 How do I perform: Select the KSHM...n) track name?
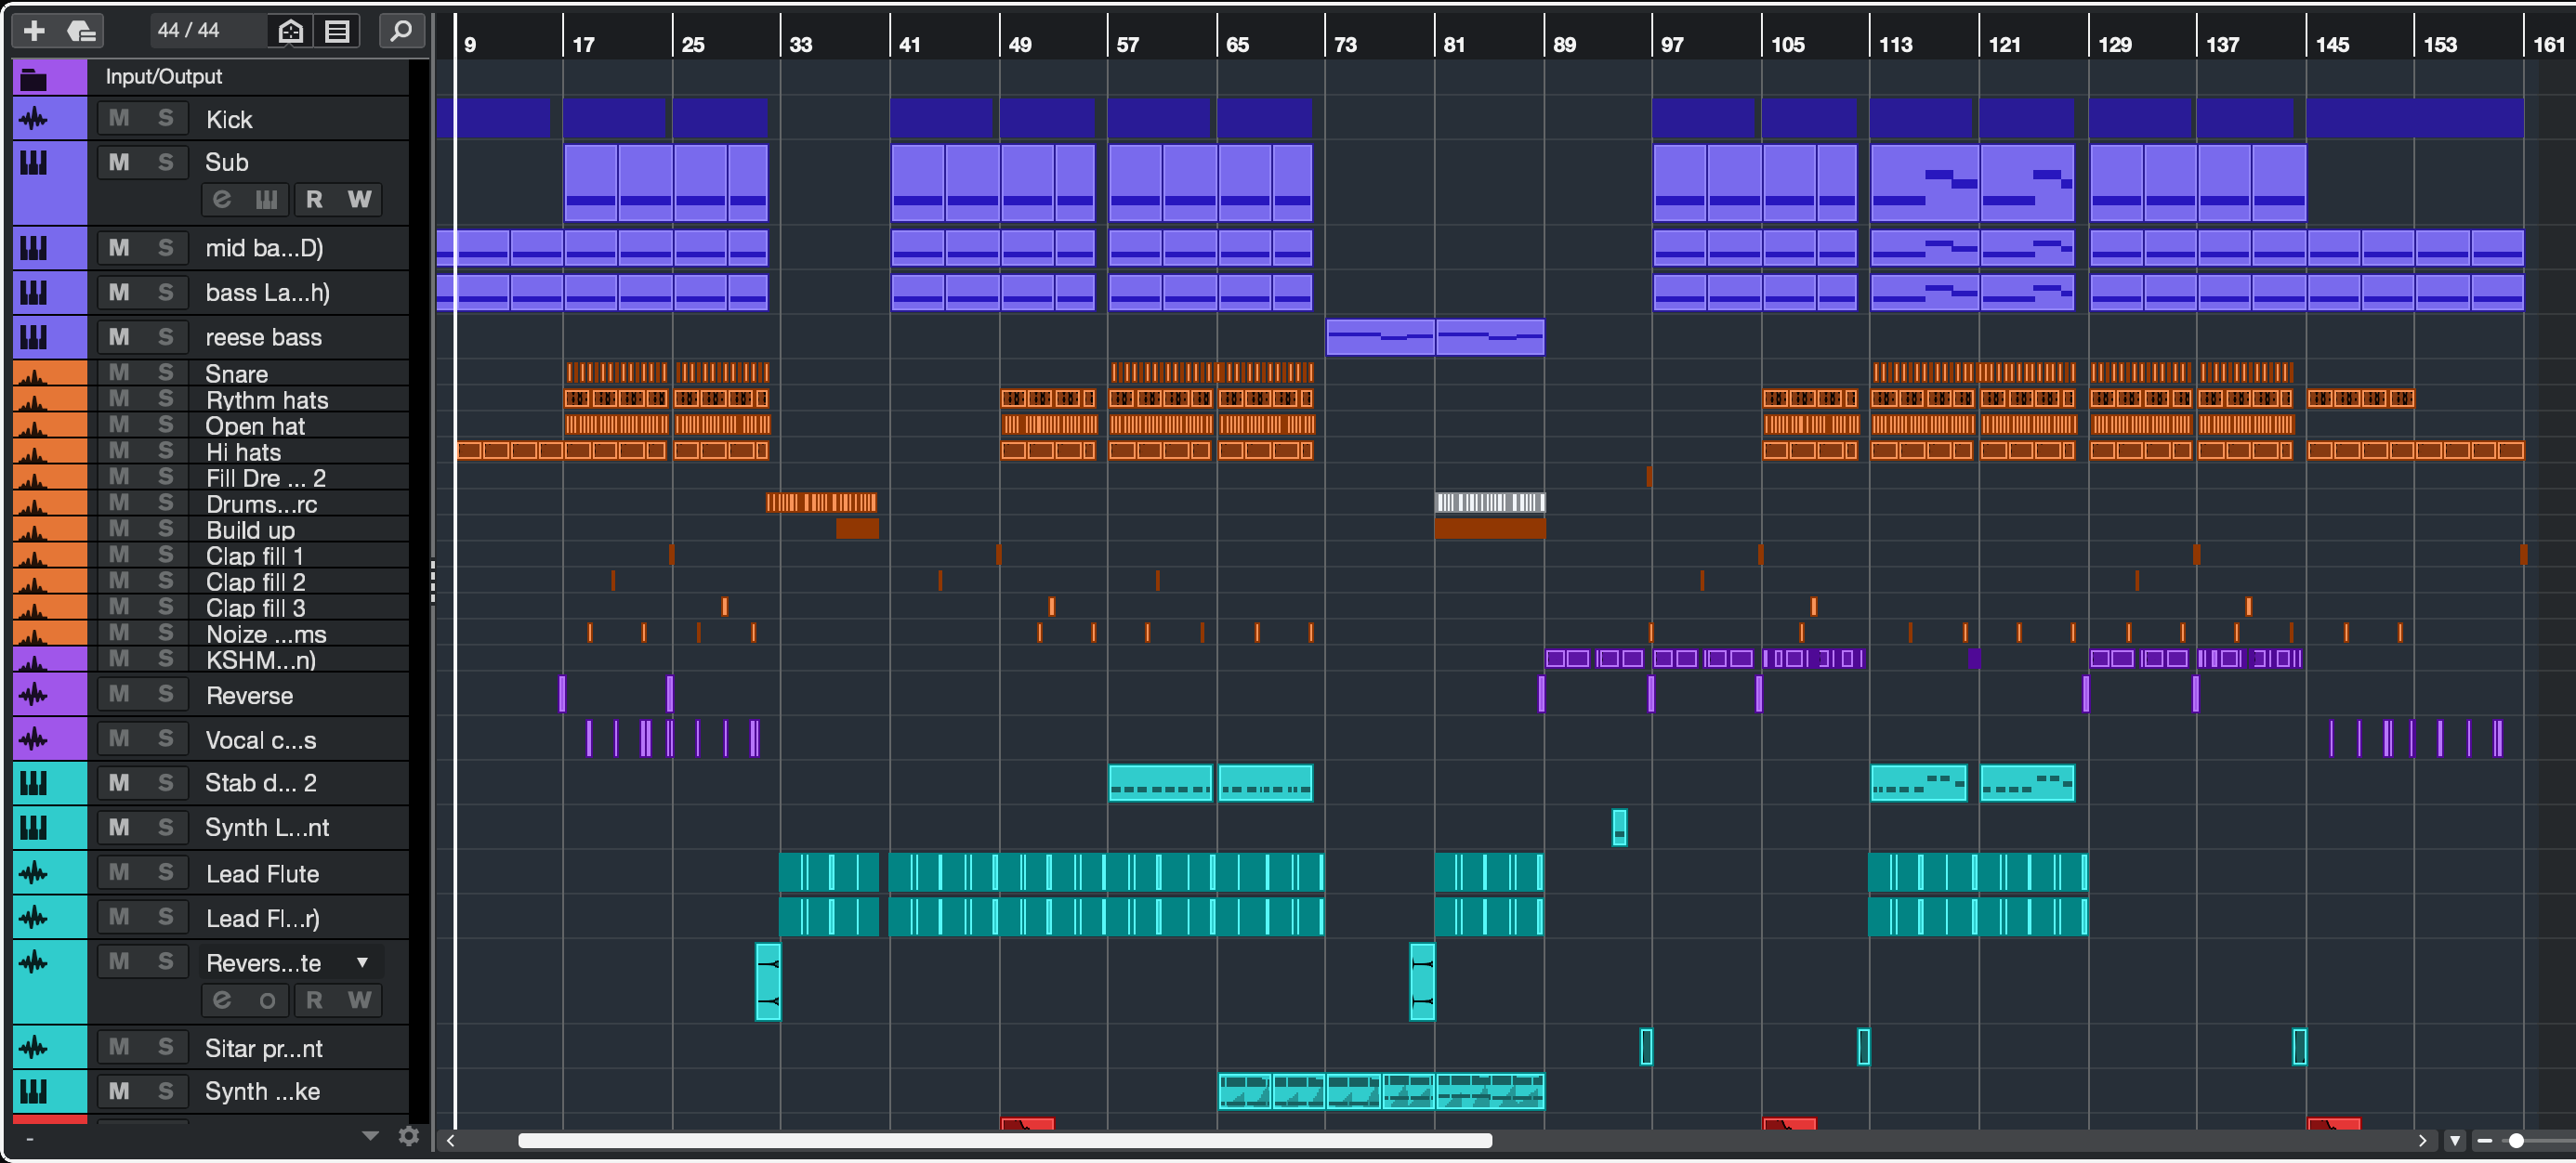261,660
